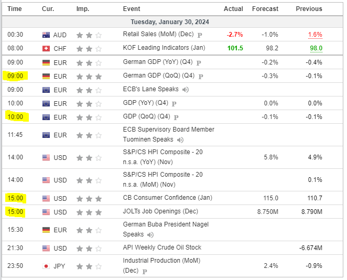Open the KOF Leading Indicators event

(164, 48)
